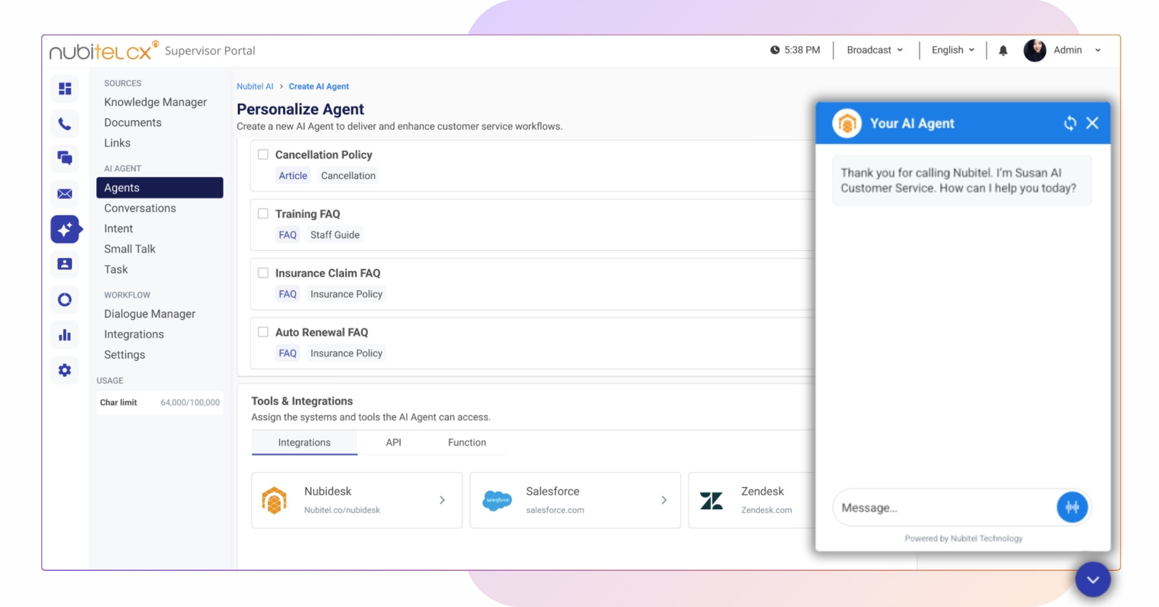Click the Message input field
1159x607 pixels.
pyautogui.click(x=942, y=508)
